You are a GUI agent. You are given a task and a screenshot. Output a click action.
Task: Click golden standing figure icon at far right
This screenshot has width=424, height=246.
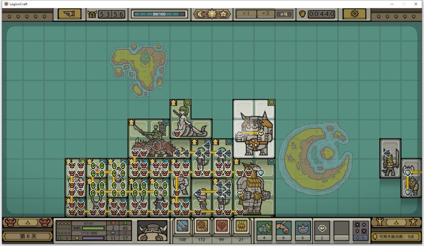coord(413,222)
